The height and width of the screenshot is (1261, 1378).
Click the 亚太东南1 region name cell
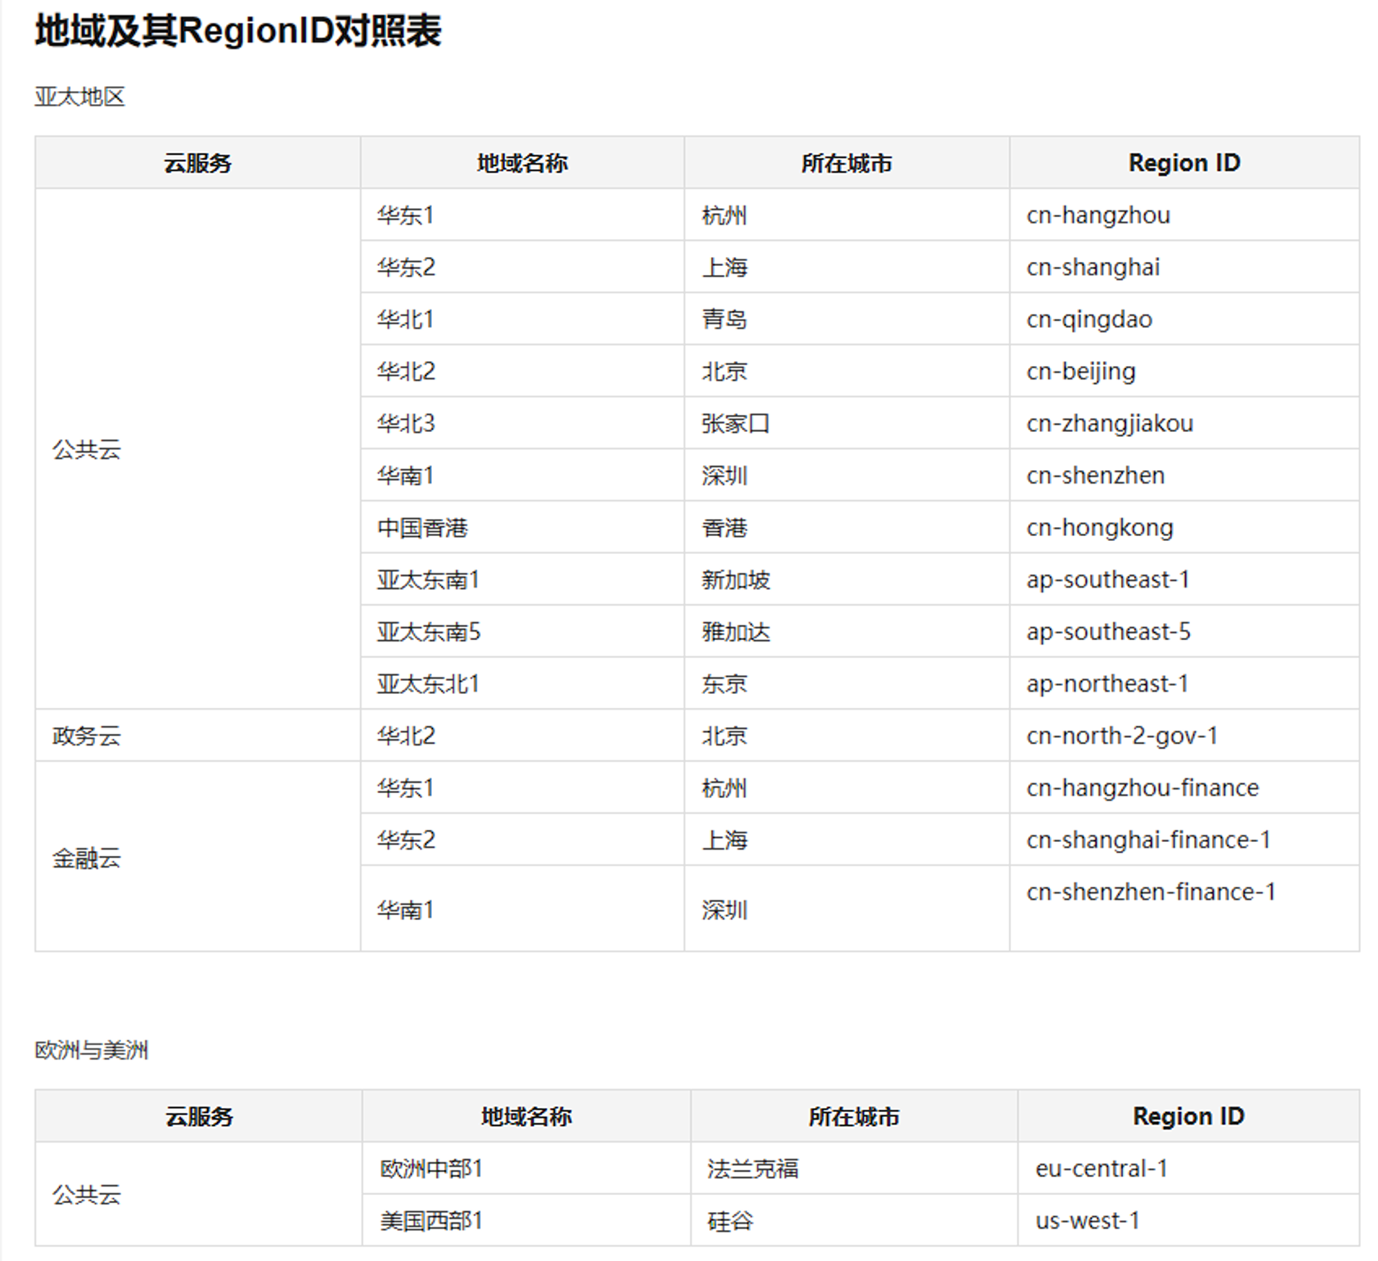[522, 579]
